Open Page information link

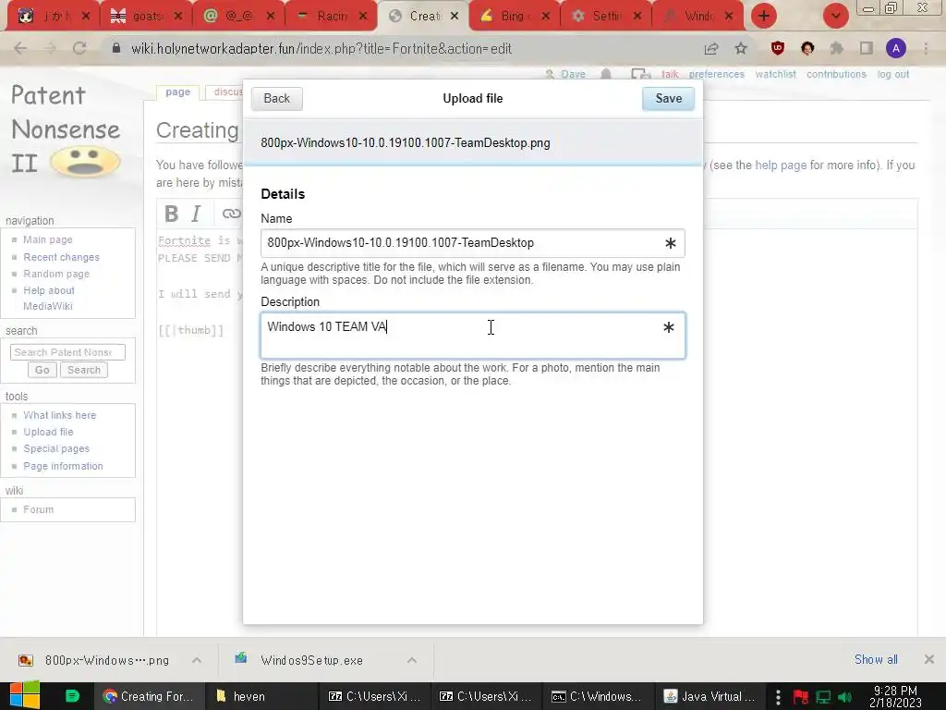[64, 466]
